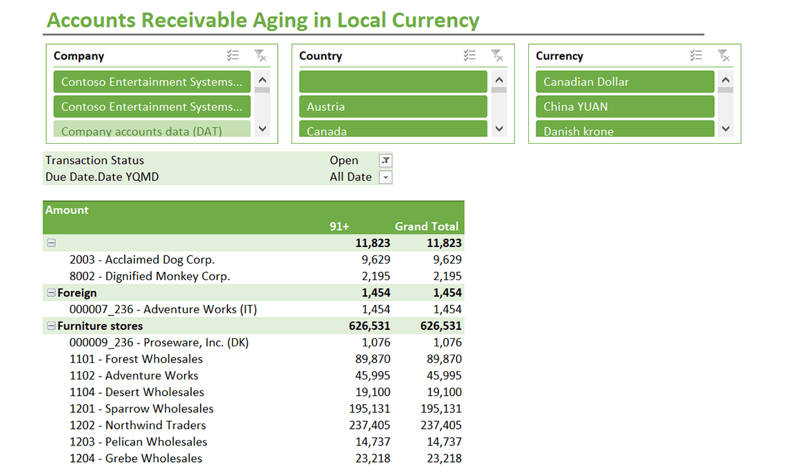The width and height of the screenshot is (786, 473).
Task: Click Currency slicer scroll-down arrow
Action: point(725,129)
